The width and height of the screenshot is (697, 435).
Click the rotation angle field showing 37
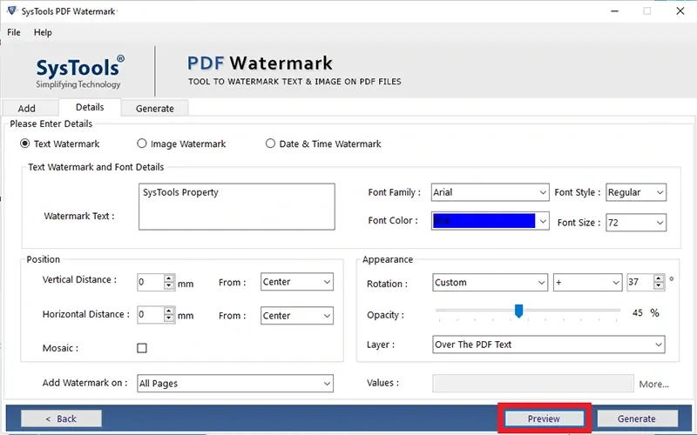coord(640,282)
